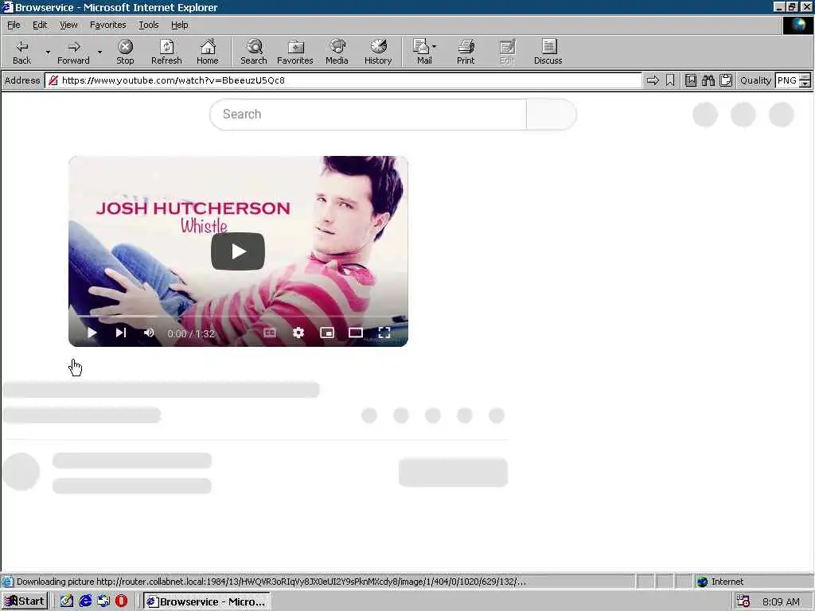Print the current page
Screen dimensions: 815x611
coord(466,52)
